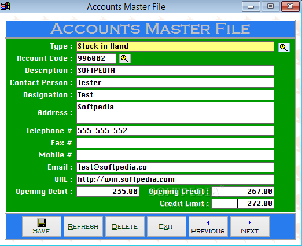
Task: Edit the Description field SOFTPEDIA
Action: [175, 71]
